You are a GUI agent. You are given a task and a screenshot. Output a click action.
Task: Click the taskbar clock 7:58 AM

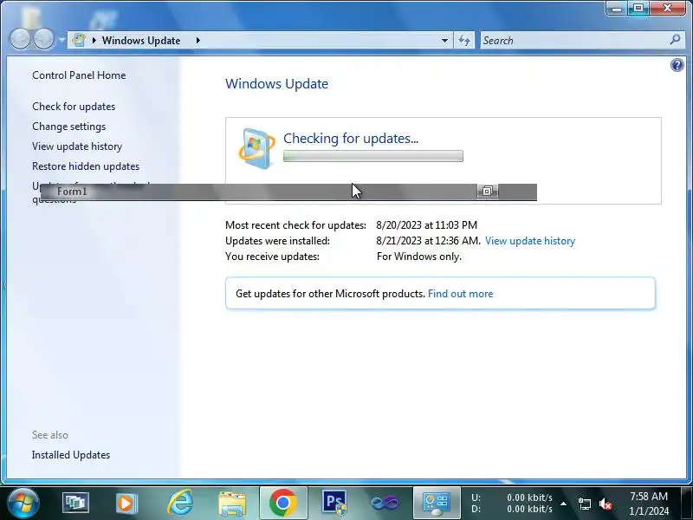click(x=648, y=496)
